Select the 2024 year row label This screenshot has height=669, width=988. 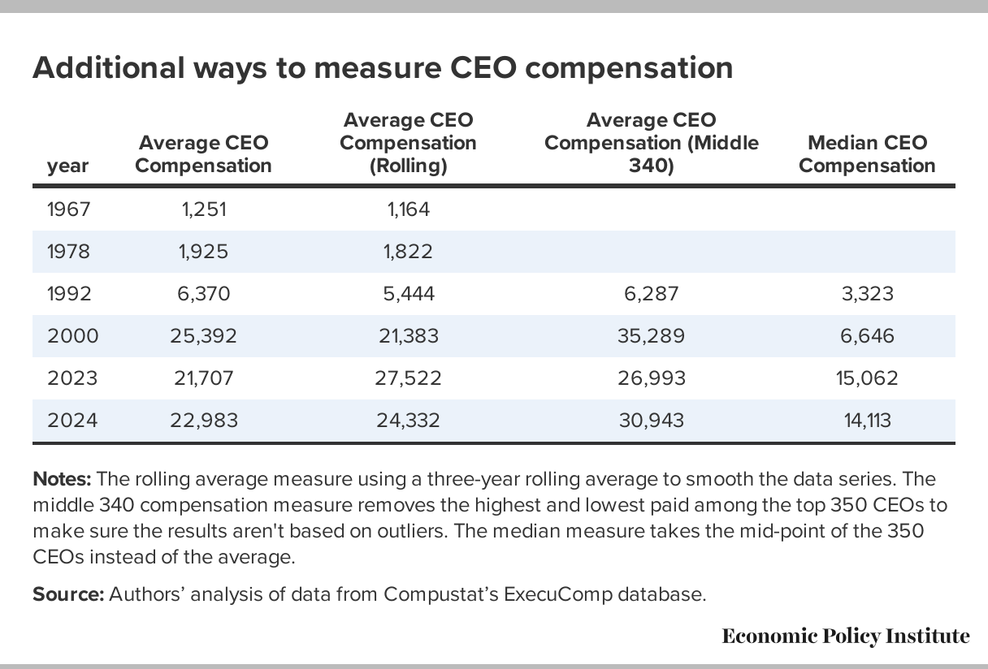(x=72, y=421)
